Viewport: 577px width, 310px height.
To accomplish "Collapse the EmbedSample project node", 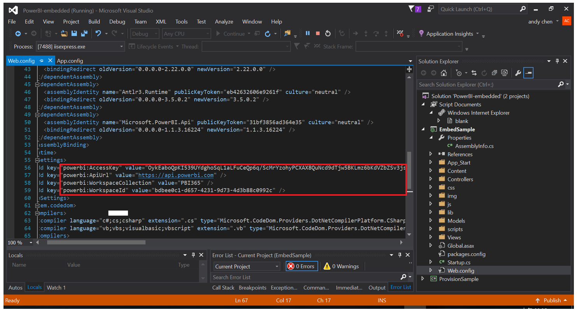I will click(x=423, y=129).
